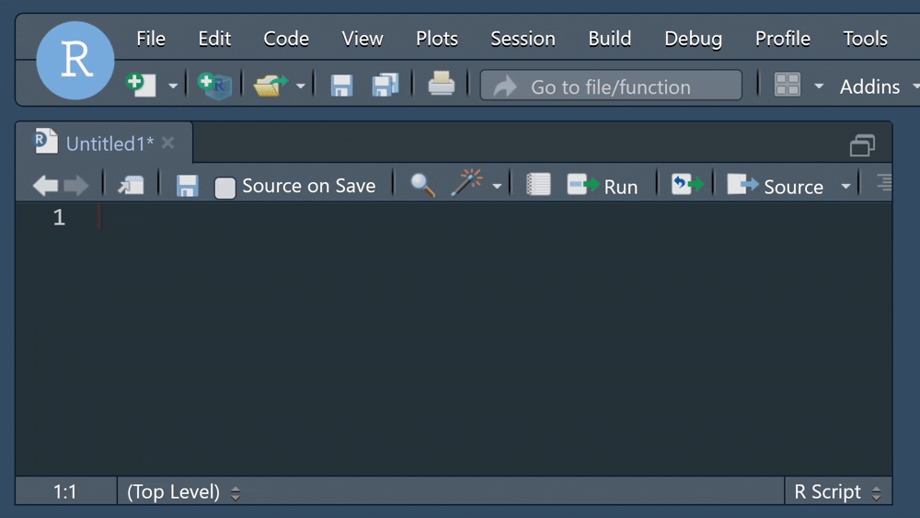The height and width of the screenshot is (518, 920).
Task: Open the Session menu
Action: click(523, 39)
